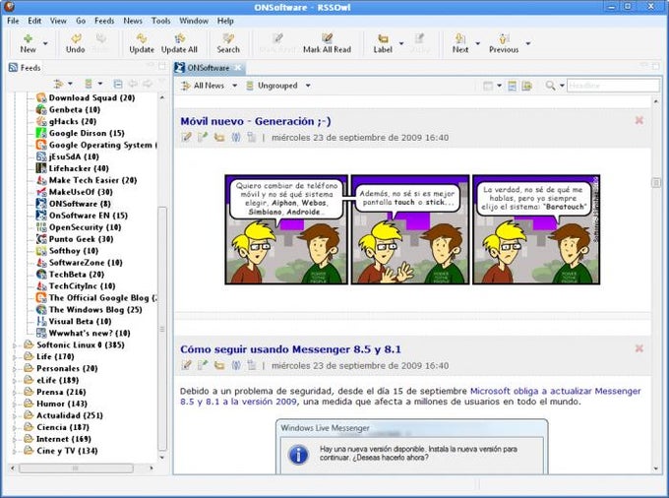This screenshot has height=498, width=669.
Task: Click Collapse All icon in Feeds panel
Action: pos(118,85)
